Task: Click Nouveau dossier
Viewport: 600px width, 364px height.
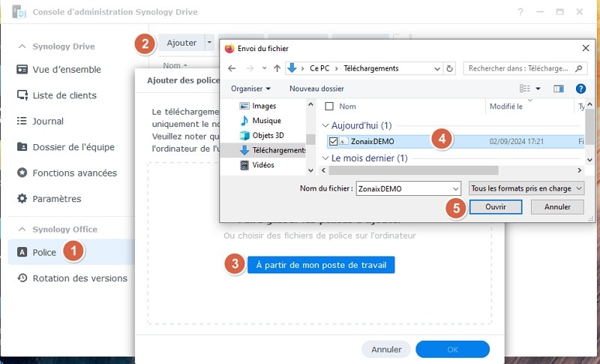Action: point(316,89)
